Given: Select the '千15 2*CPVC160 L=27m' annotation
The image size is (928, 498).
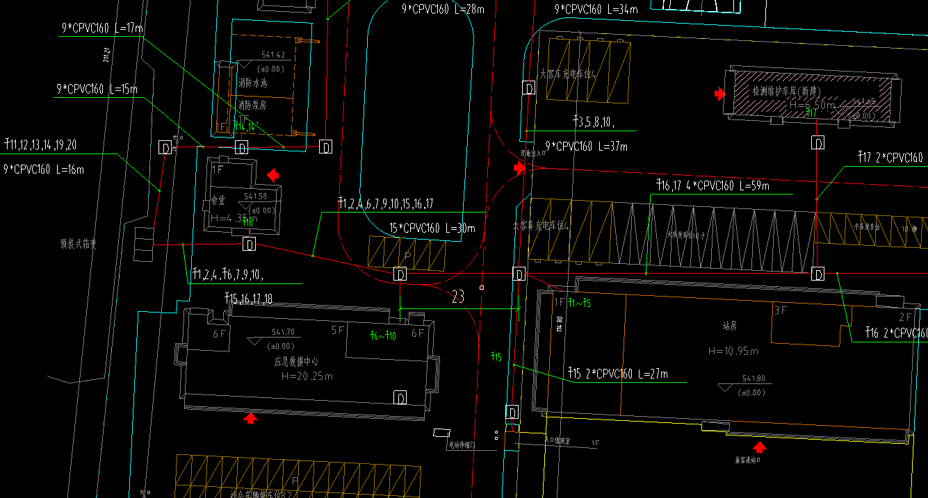Looking at the screenshot, I should click(x=618, y=374).
